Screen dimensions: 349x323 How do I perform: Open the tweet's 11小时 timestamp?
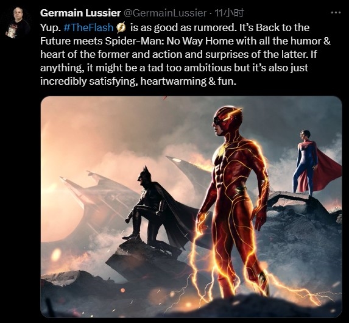(x=229, y=13)
